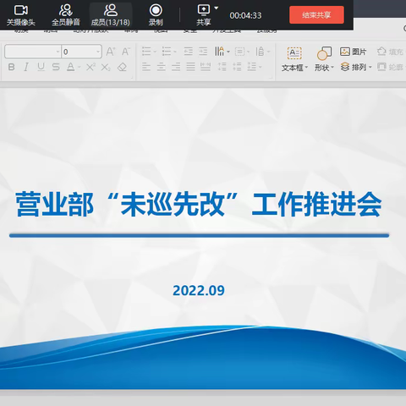406x406 pixels.
Task: Center align text
Action: [x=162, y=67]
